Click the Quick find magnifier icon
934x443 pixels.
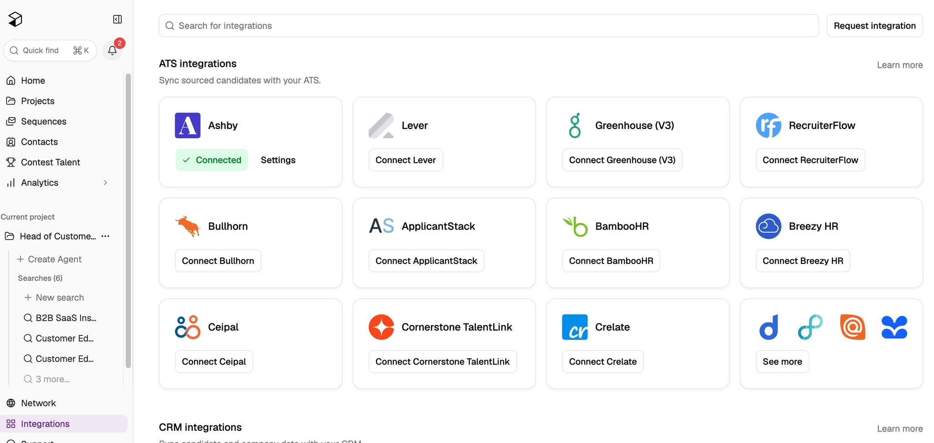coord(14,50)
